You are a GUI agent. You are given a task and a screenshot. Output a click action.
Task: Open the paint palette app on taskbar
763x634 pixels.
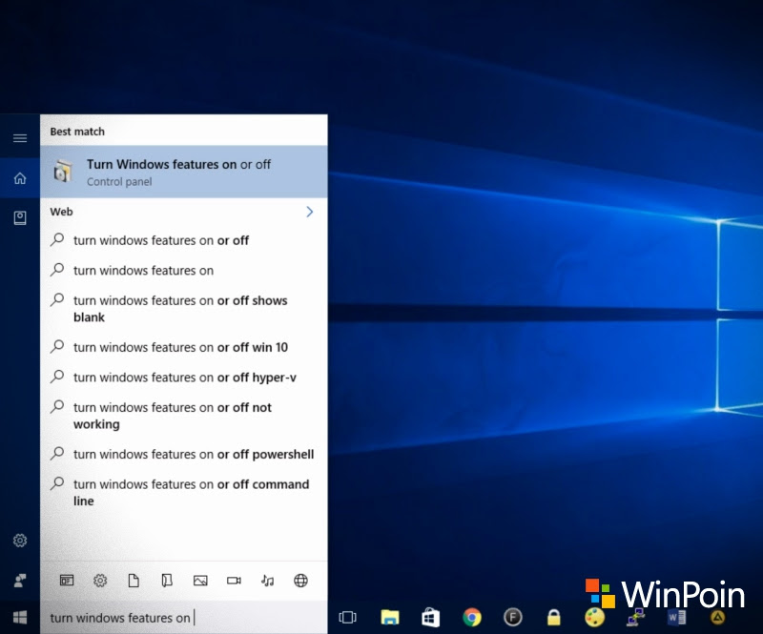click(594, 618)
